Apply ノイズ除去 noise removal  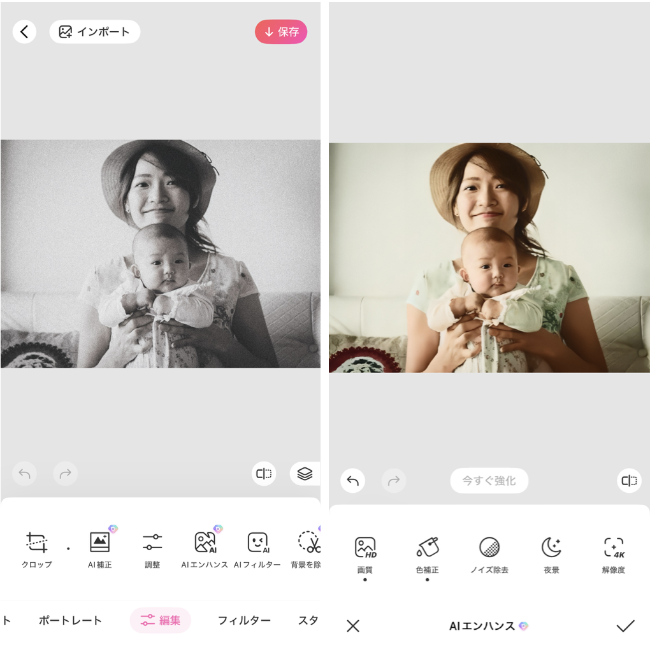(x=489, y=551)
